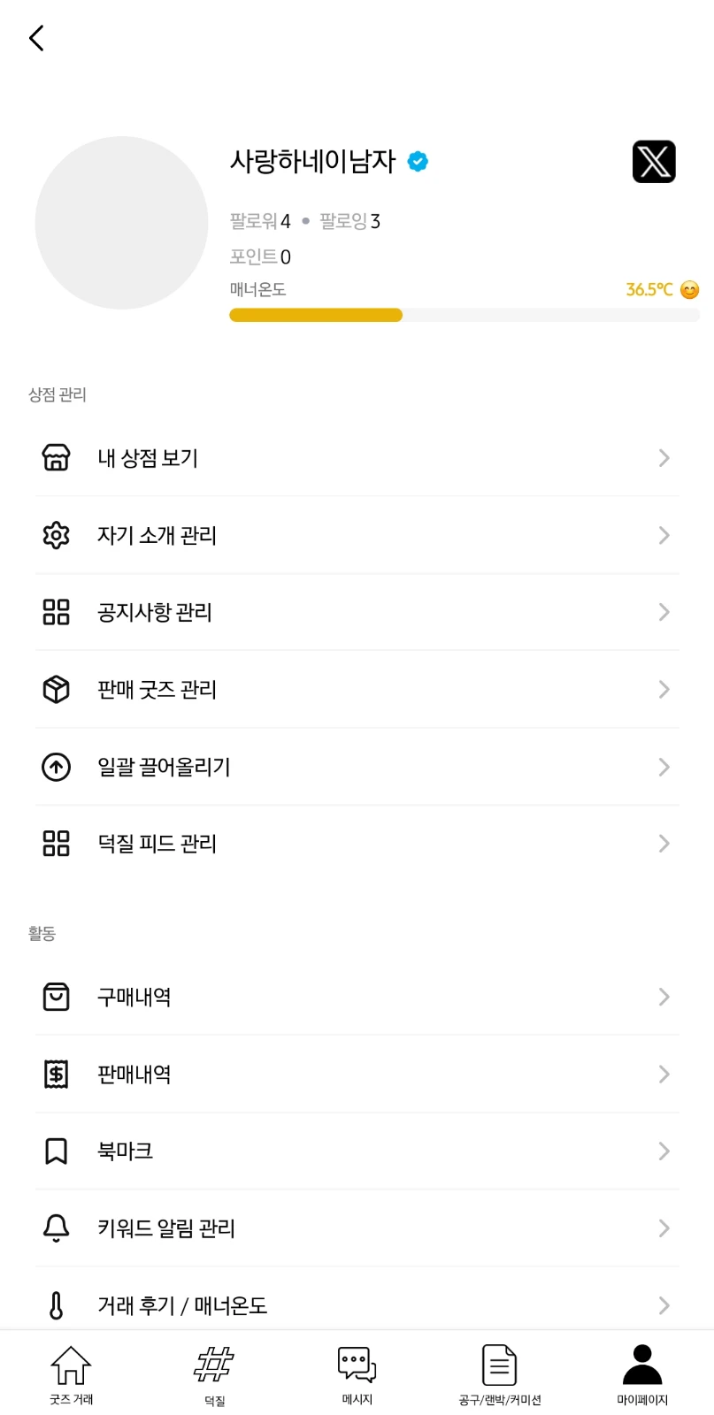The image size is (714, 1415).
Task: Tap the bell icon for 키워드 알림 관리
Action: coord(56,1228)
